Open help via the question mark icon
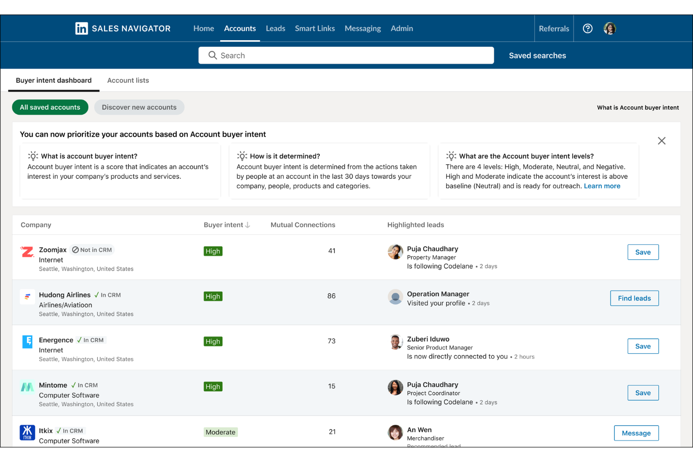The image size is (693, 462). (x=588, y=28)
